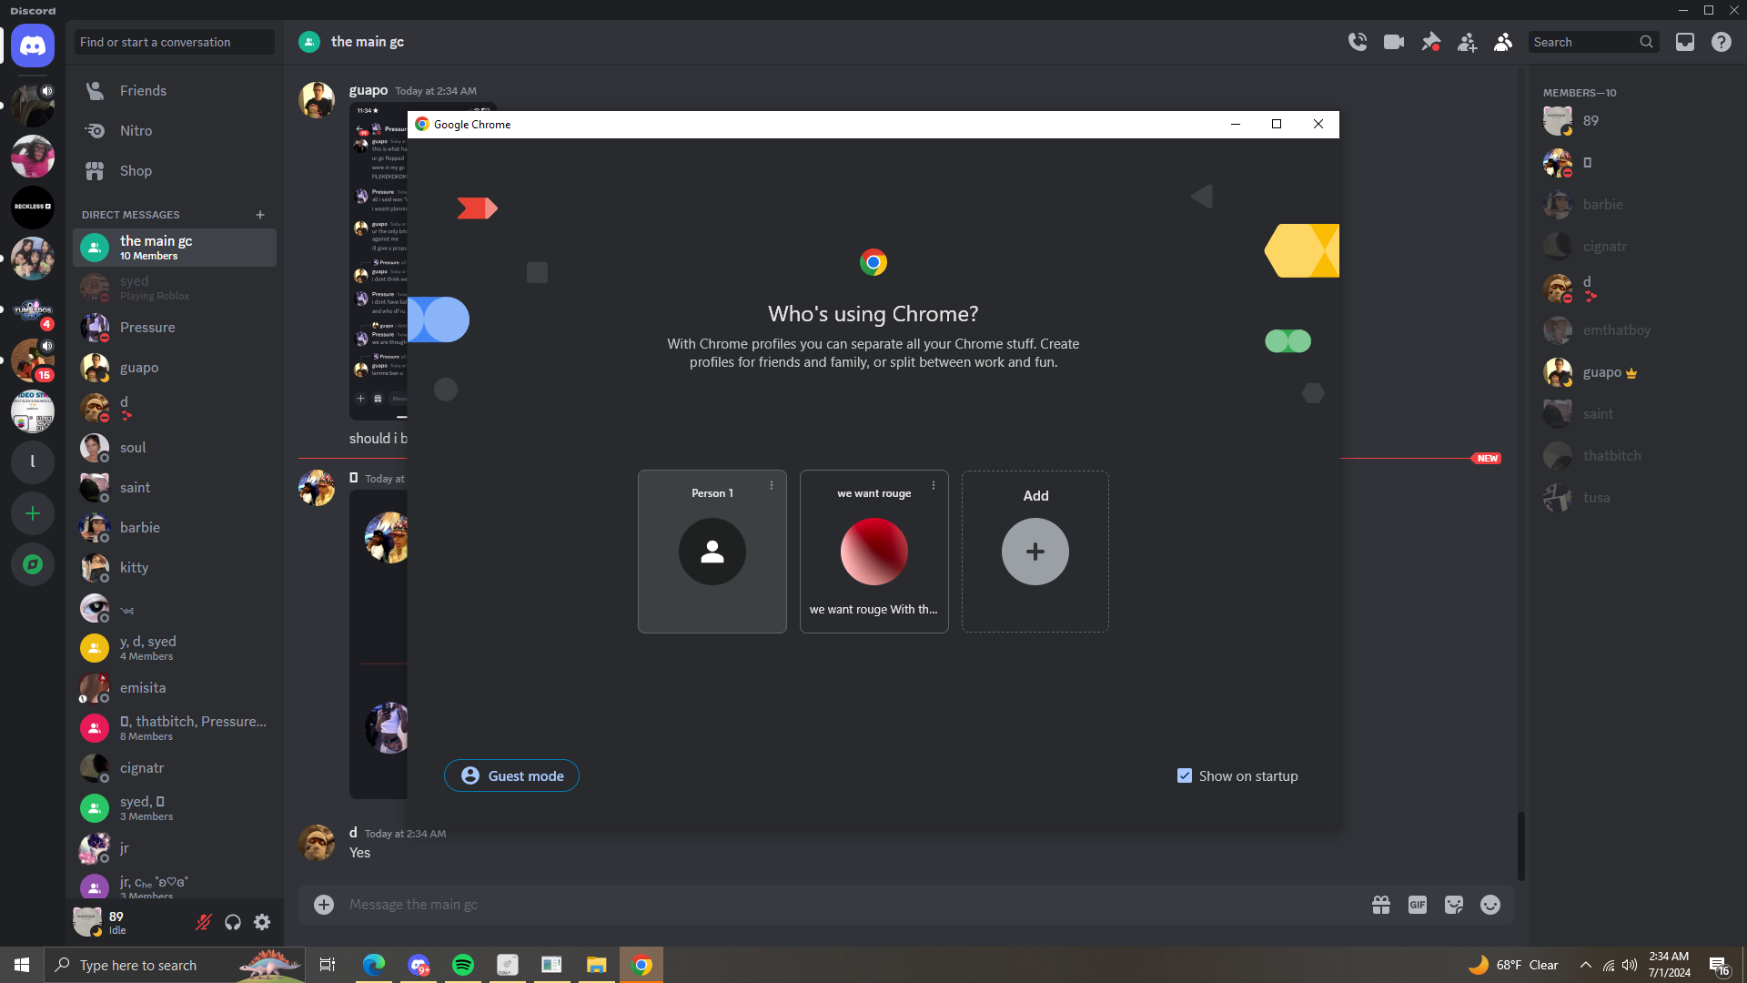1747x983 pixels.
Task: Select the 'we want rouge' Chrome profile
Action: click(874, 551)
